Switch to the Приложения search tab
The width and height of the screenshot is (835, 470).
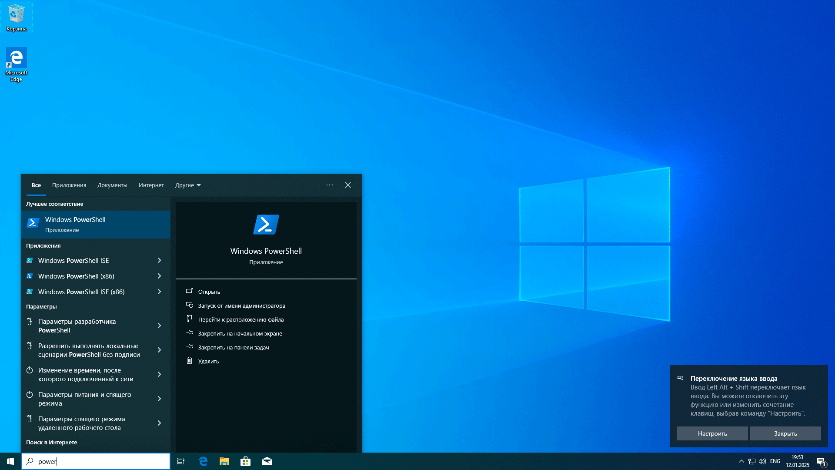[x=69, y=185]
